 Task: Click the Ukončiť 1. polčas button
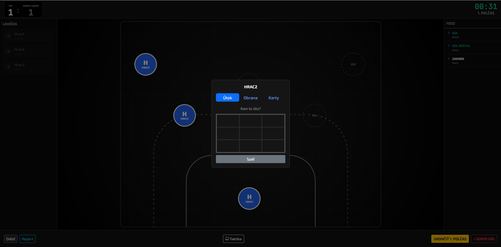pyautogui.click(x=450, y=239)
